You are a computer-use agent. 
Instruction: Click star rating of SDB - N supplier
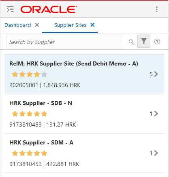point(30,114)
